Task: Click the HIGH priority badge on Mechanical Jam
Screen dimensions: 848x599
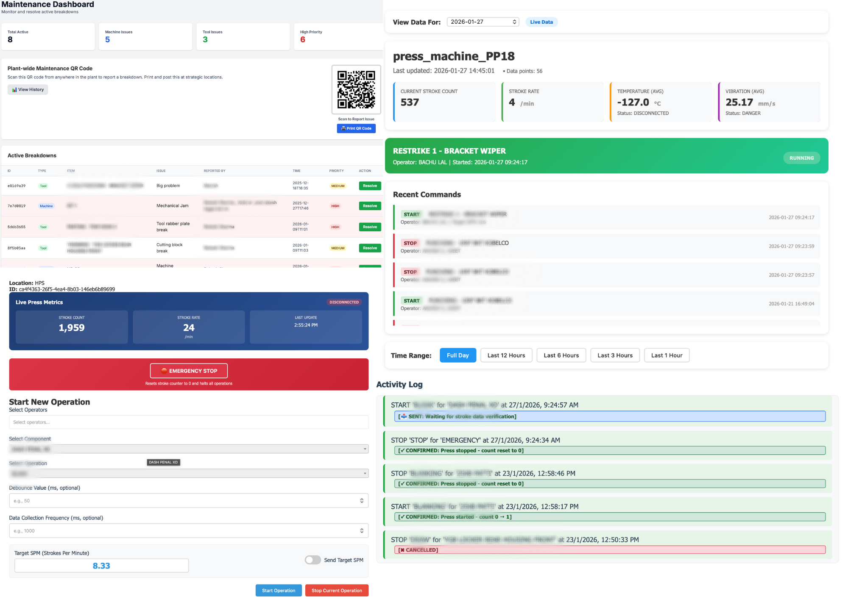Action: (335, 206)
